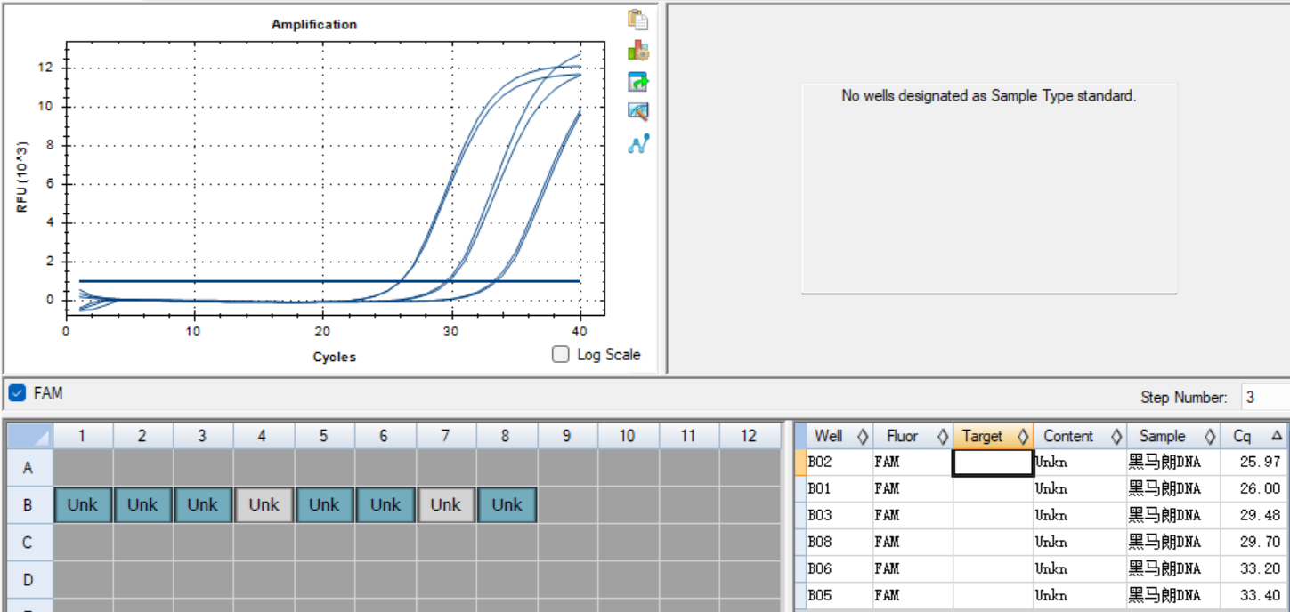Click the Cq value 25.97
This screenshot has height=612, width=1290.
click(x=1262, y=462)
